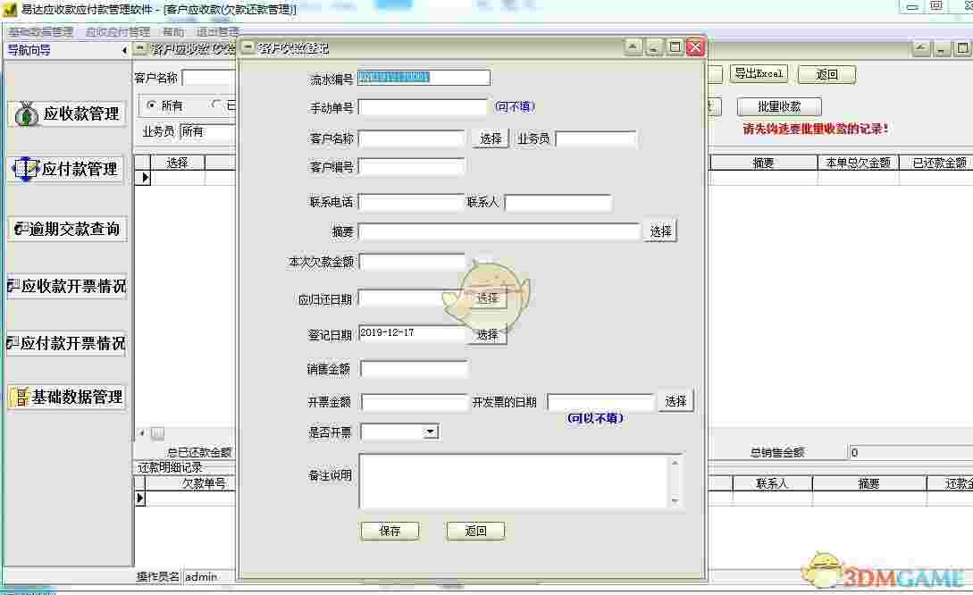
Task: Click the 保存 button to save the record
Action: tap(390, 531)
